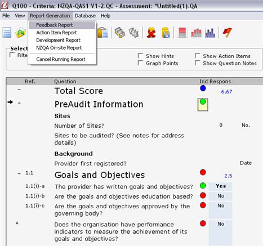This screenshot has height=246, width=263.
Task: Click the database icon with red X
Action: (x=151, y=33)
